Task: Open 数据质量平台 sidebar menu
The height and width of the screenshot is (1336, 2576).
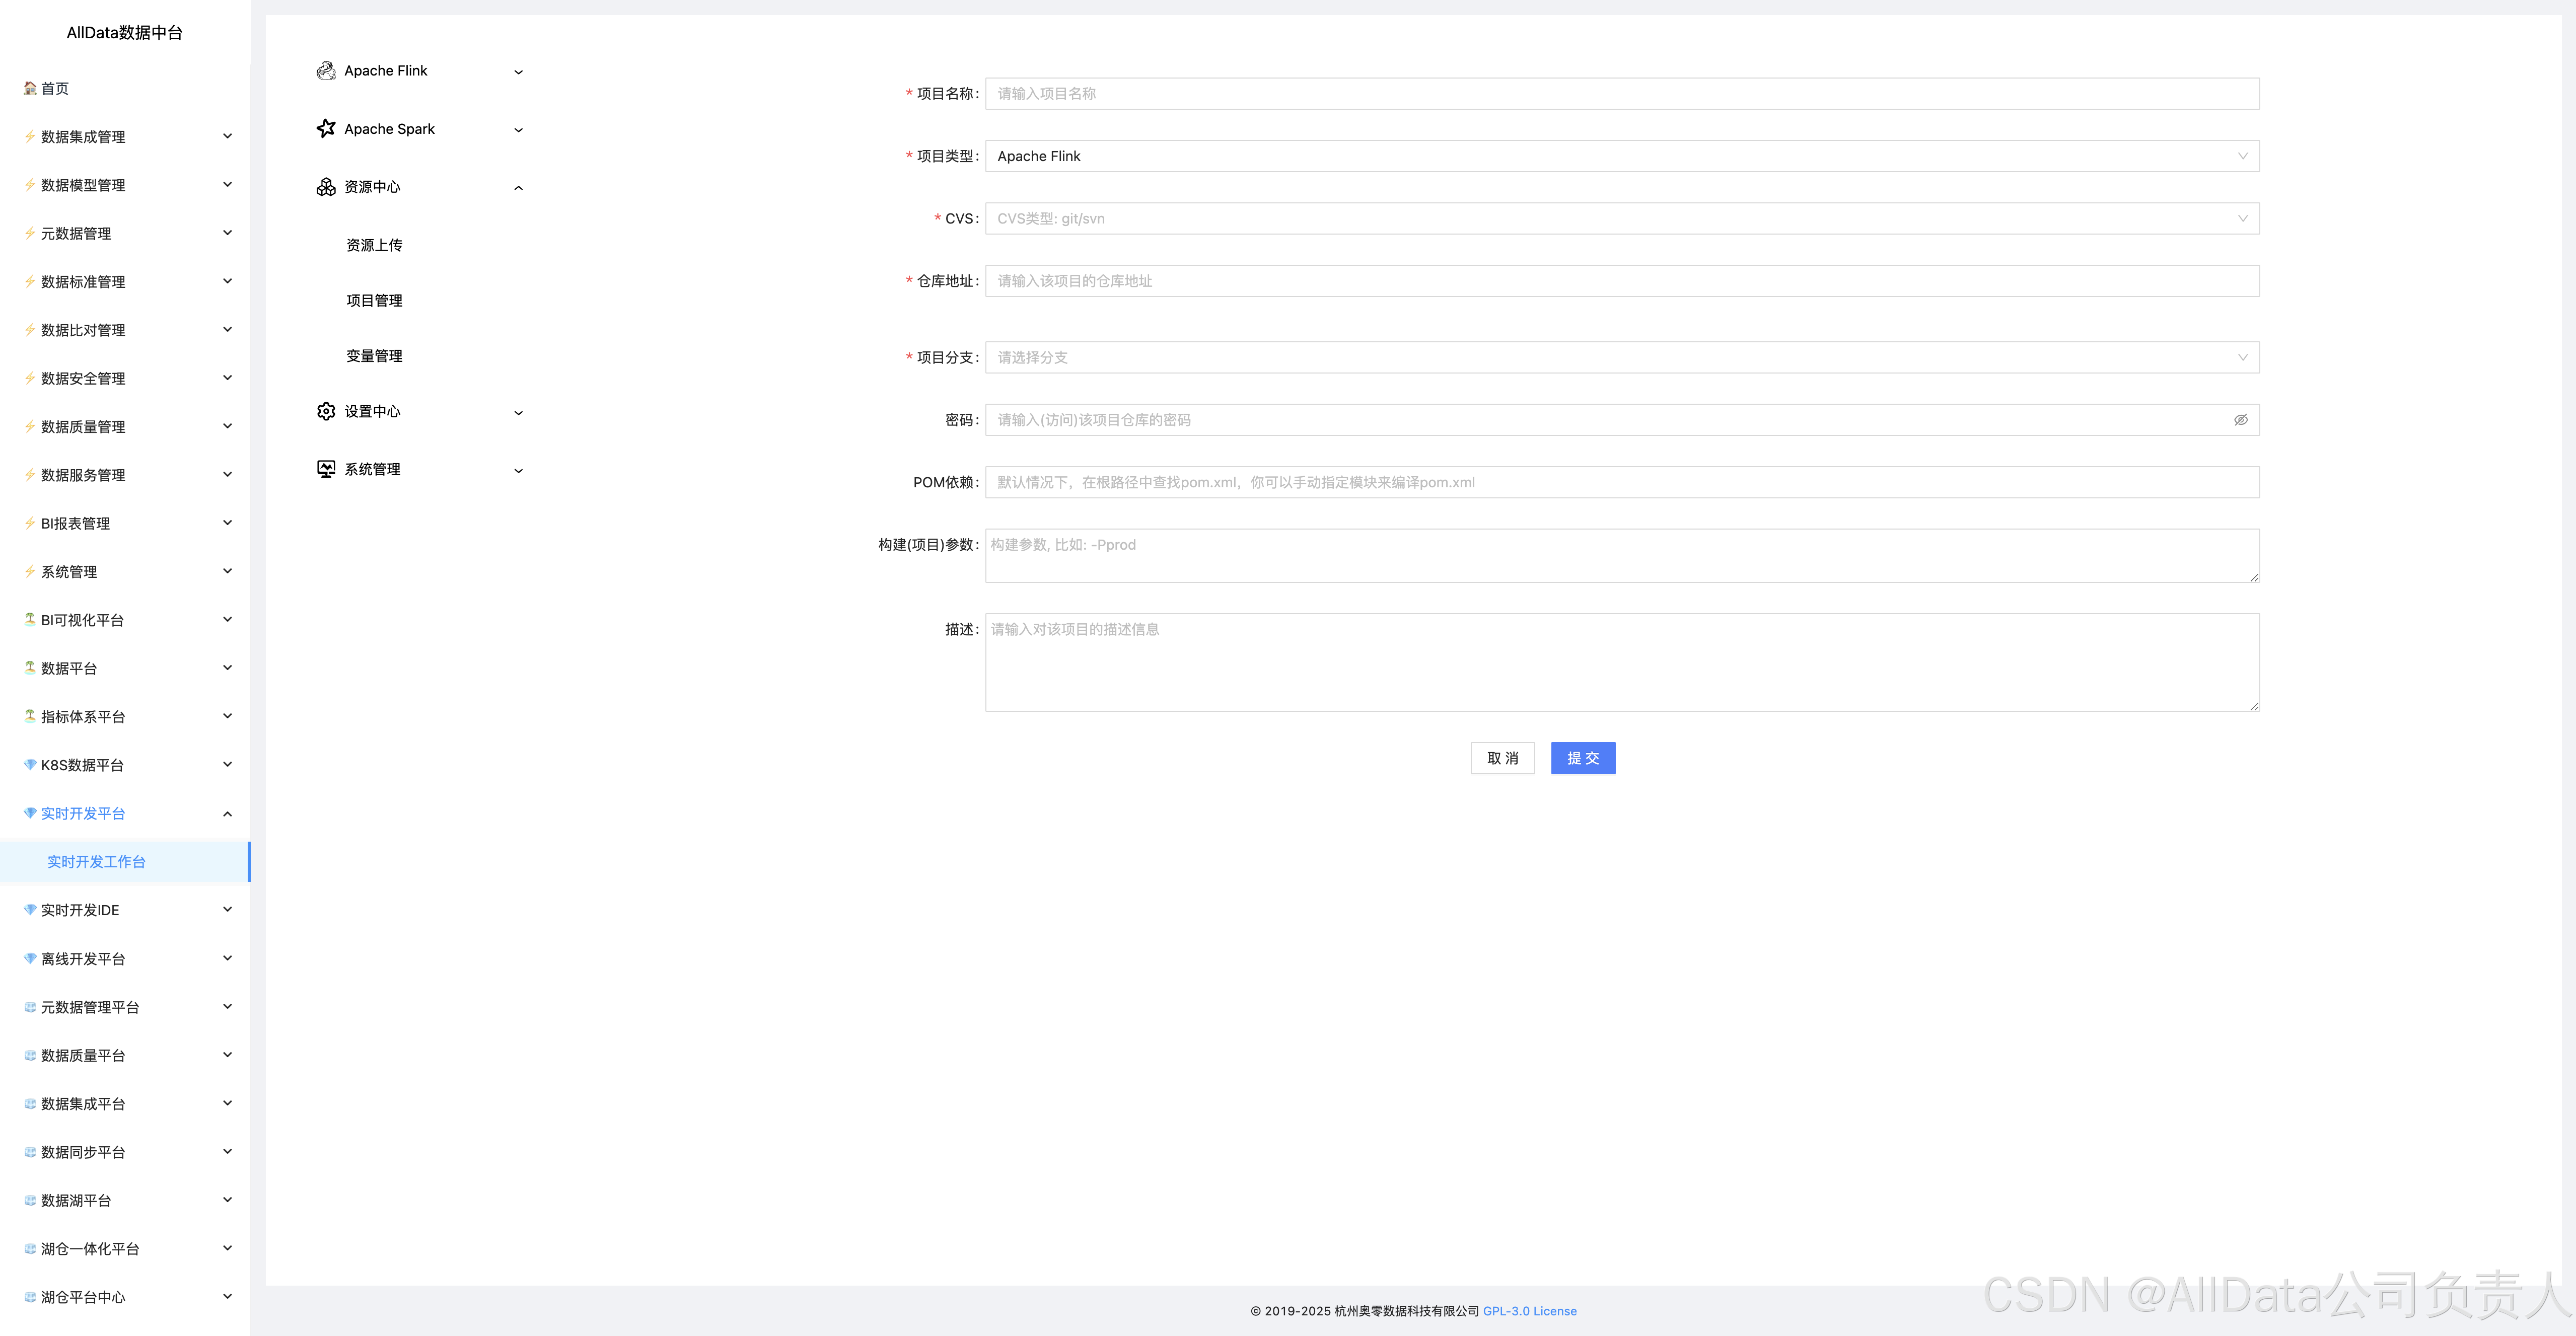Action: (x=125, y=1055)
